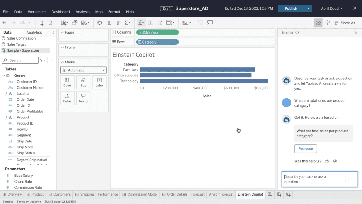Toggle Presentation Mode from the toolbar

point(210,22)
